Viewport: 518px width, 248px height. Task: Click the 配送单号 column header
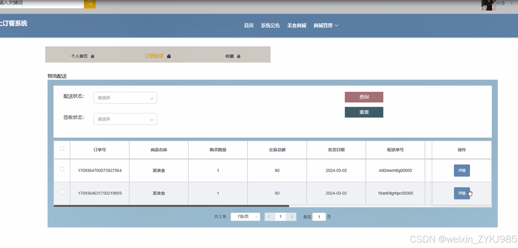[x=395, y=150]
